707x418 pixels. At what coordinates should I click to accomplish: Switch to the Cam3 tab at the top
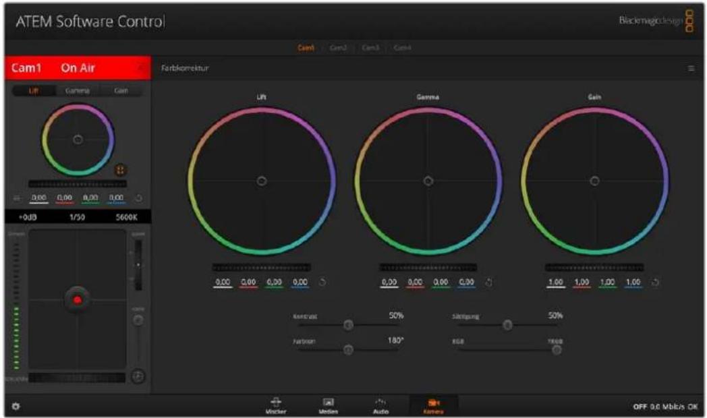click(370, 48)
